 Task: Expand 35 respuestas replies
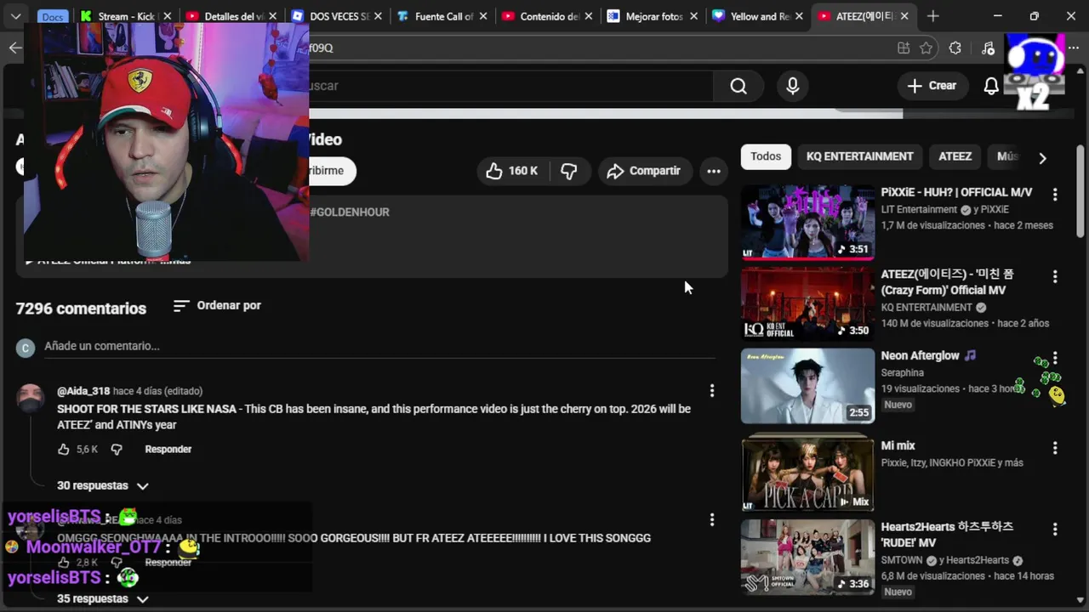tap(103, 598)
